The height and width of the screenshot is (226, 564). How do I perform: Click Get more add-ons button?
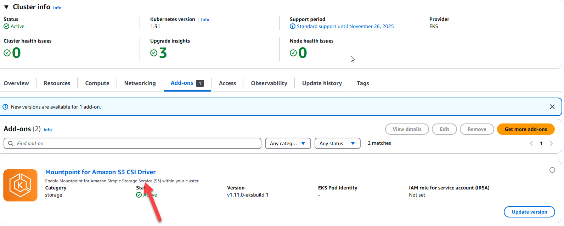tap(526, 129)
